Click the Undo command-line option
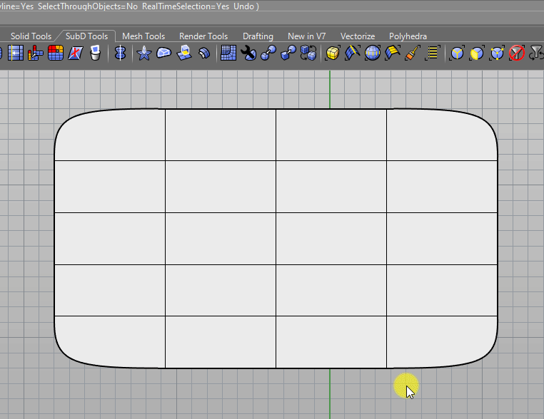The image size is (544, 419). click(x=243, y=6)
